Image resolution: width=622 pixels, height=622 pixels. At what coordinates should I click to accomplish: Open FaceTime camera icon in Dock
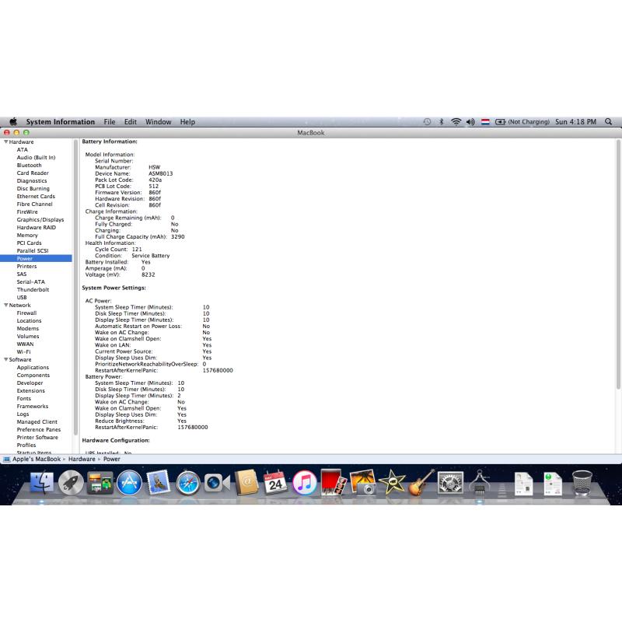pyautogui.click(x=217, y=483)
